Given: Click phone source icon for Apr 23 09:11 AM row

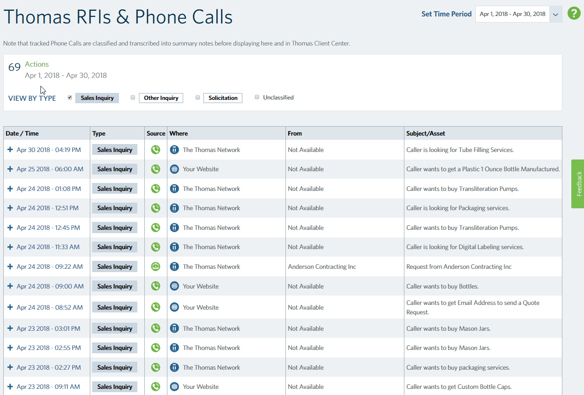Looking at the screenshot, I should point(156,387).
